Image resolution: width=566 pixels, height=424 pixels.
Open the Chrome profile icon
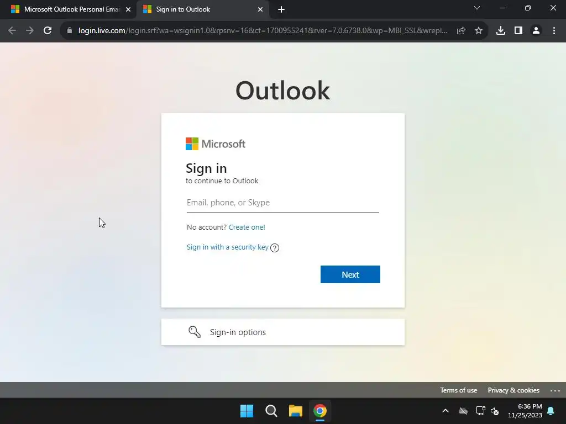tap(536, 31)
